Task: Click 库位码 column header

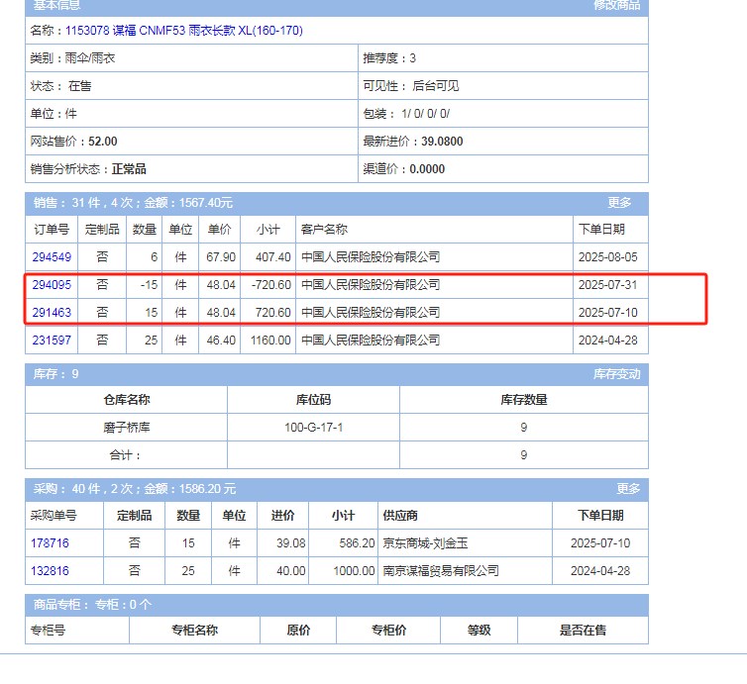Action: [x=313, y=399]
